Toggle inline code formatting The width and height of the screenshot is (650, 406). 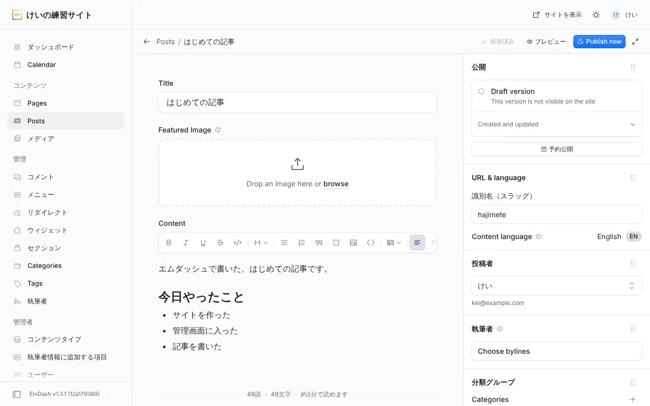237,243
